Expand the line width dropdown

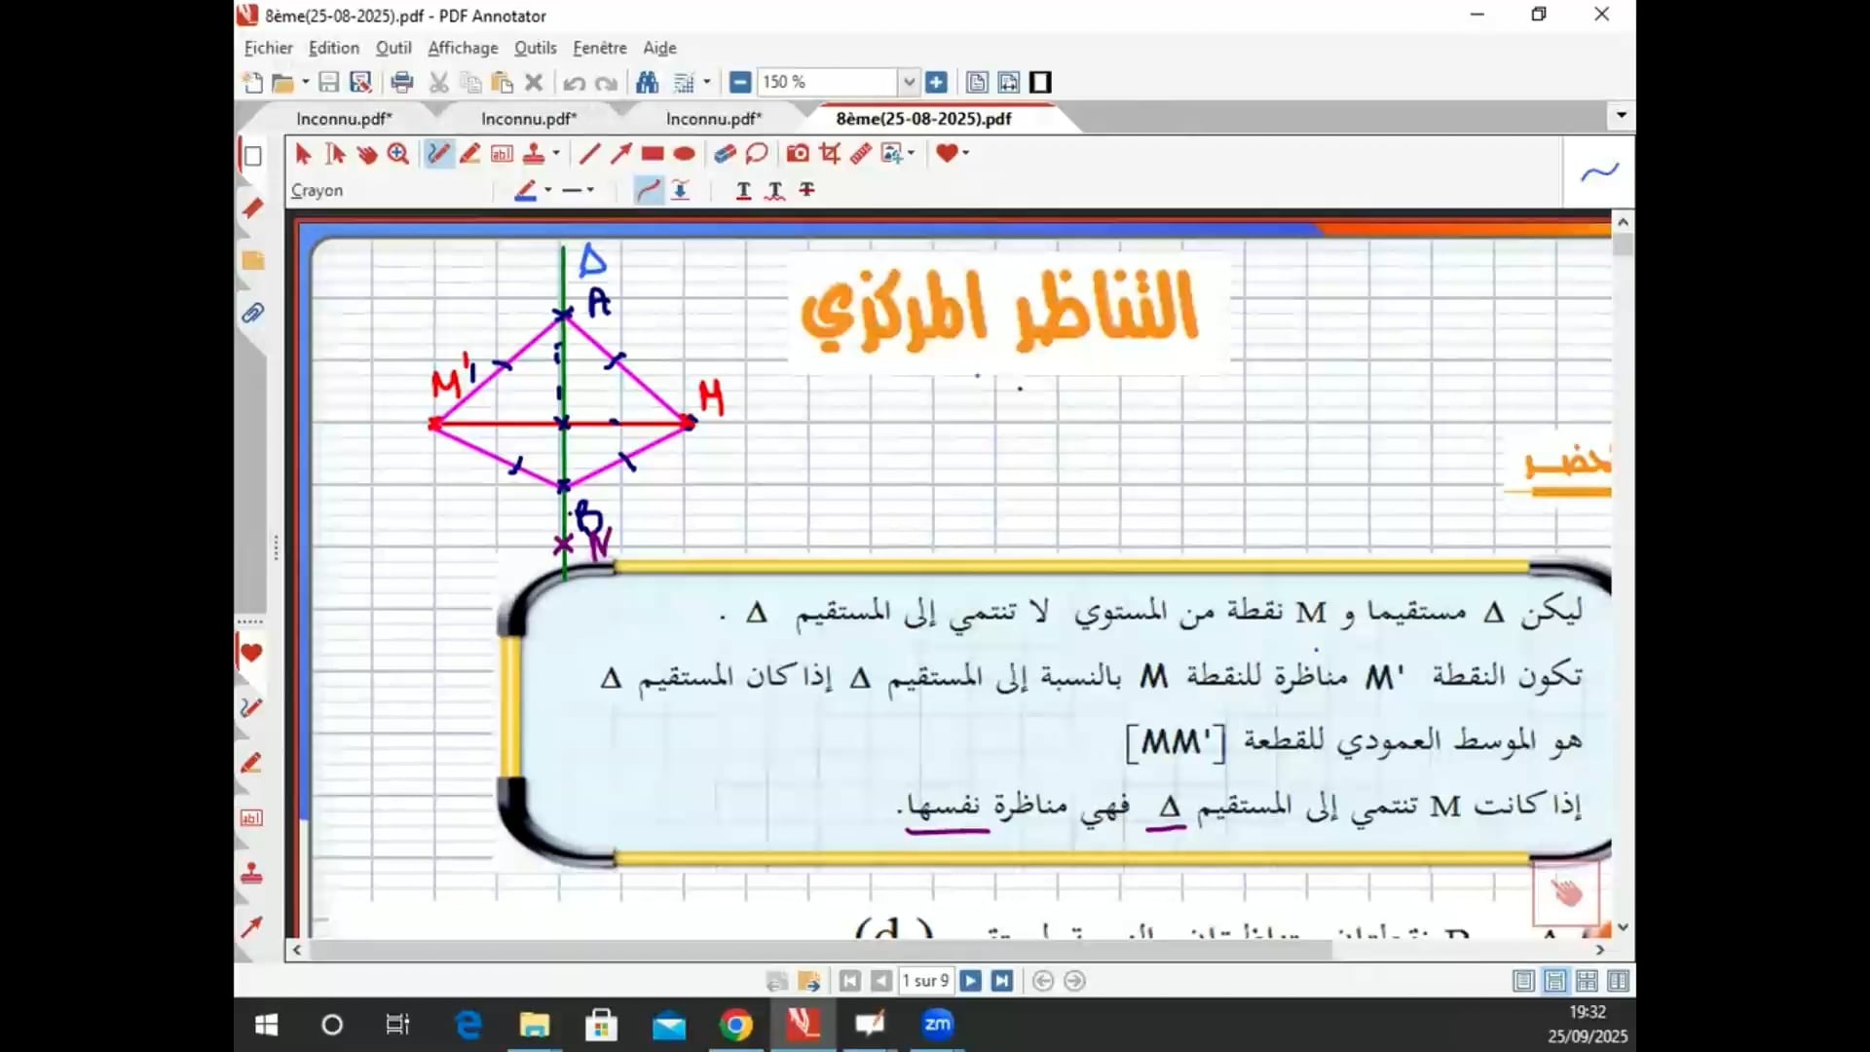[590, 190]
